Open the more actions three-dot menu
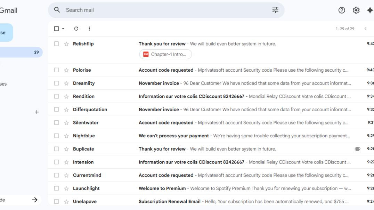 tap(89, 29)
